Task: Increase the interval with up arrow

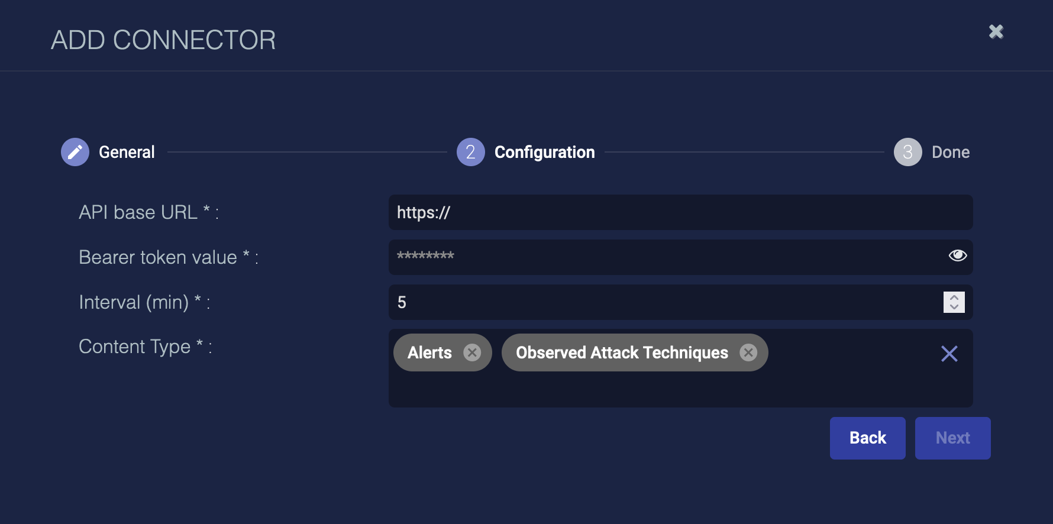Action: pos(954,297)
